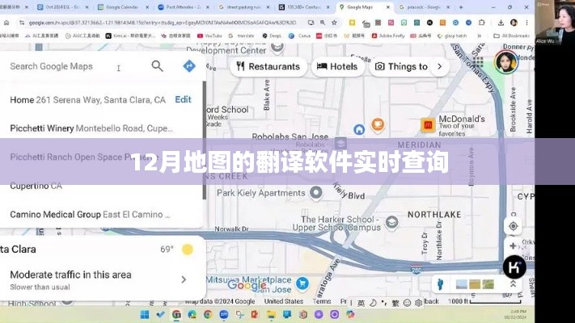Switch to the peacock Google search tab
Viewport: 575px width, 323px height.
click(x=424, y=7)
